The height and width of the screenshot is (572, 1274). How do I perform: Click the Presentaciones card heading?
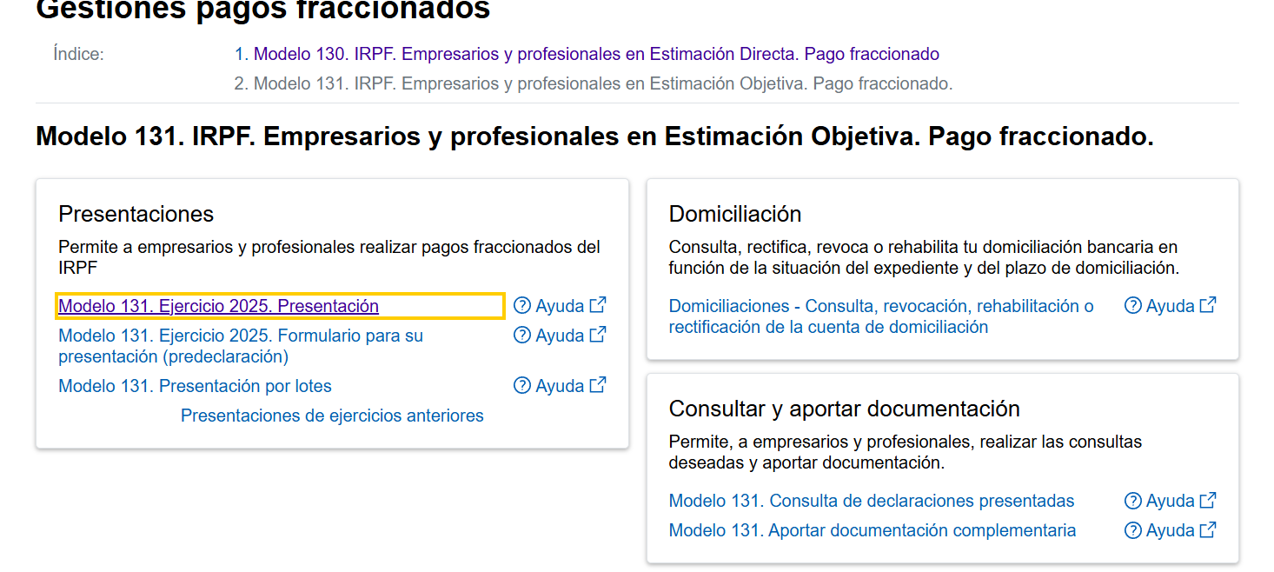[136, 214]
